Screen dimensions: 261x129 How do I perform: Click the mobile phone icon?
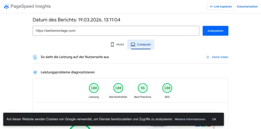click(112, 44)
